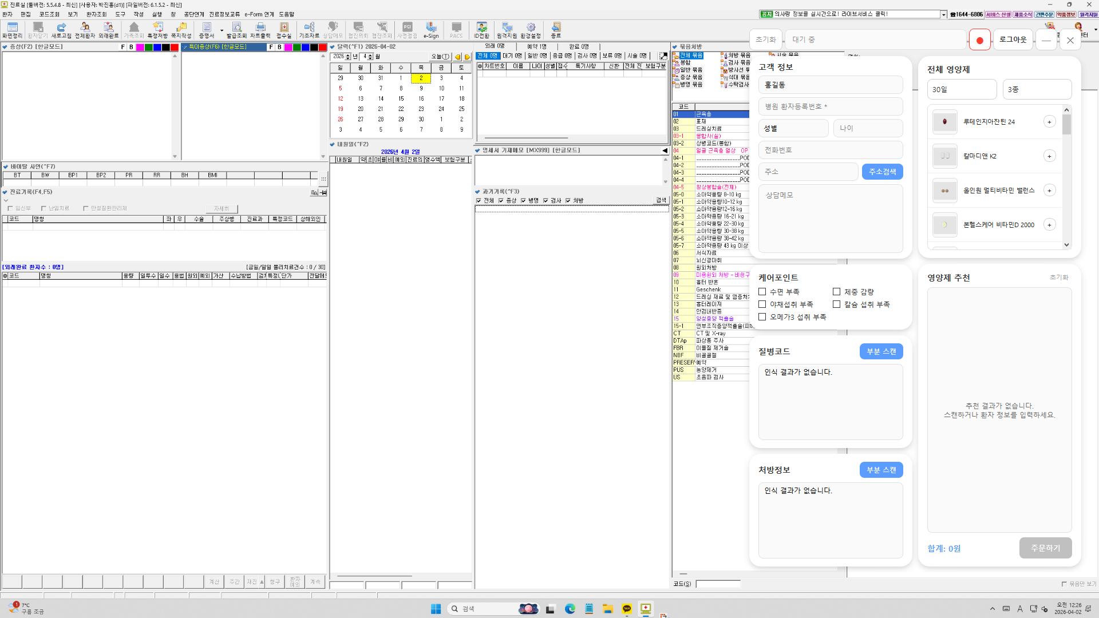Image resolution: width=1099 pixels, height=618 pixels.
Task: Click the 기초자료 toolbar icon
Action: coord(309,30)
